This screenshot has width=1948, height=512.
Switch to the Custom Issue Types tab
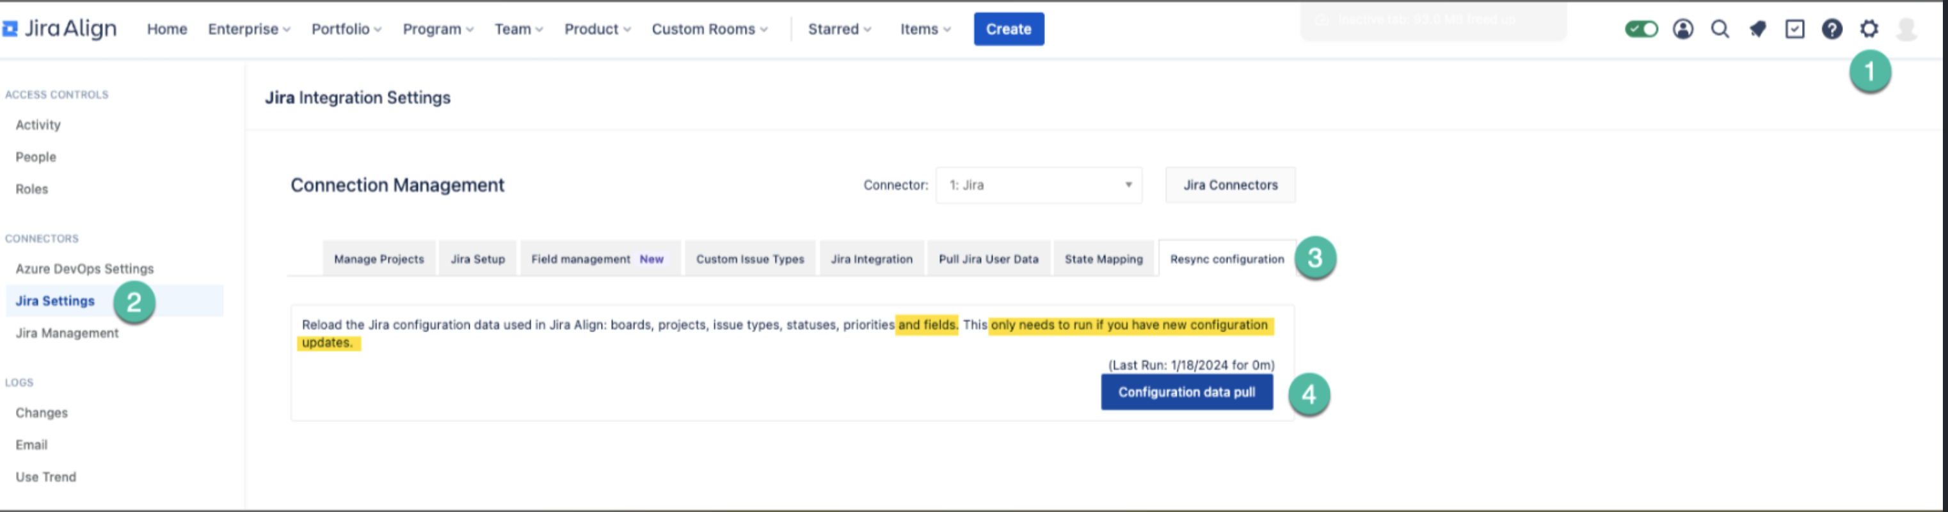coord(750,259)
